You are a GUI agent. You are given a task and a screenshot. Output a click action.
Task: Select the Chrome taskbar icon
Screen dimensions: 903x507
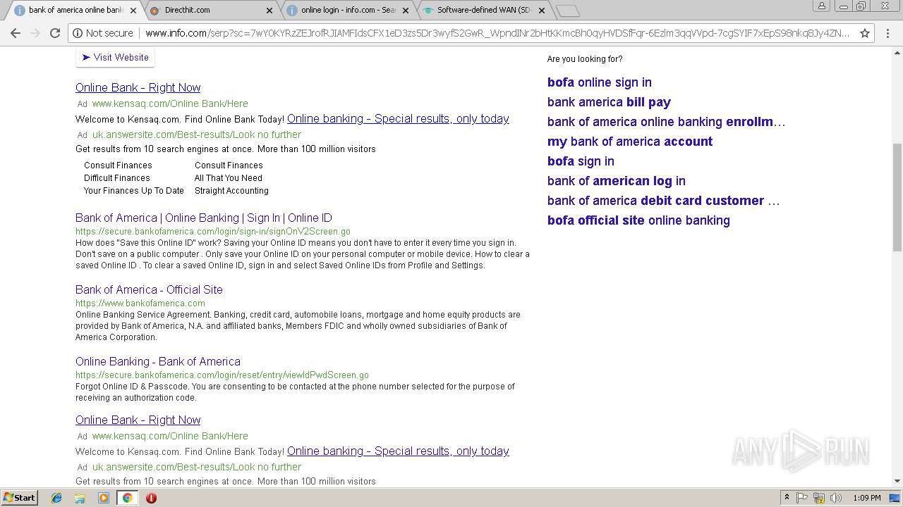[127, 498]
